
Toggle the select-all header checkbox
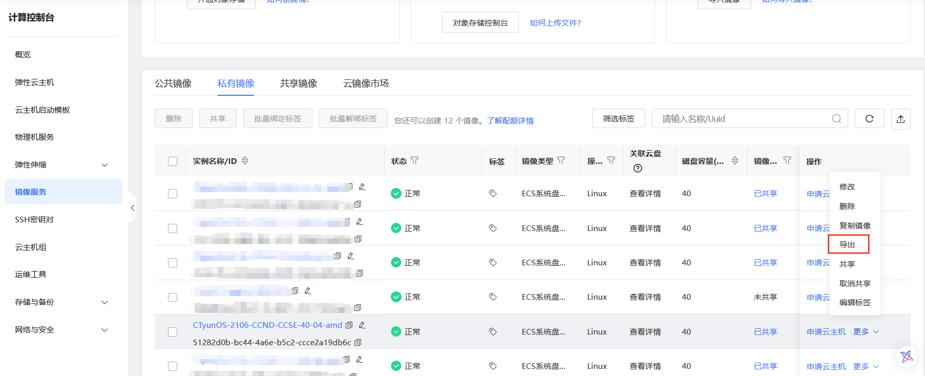(x=173, y=161)
